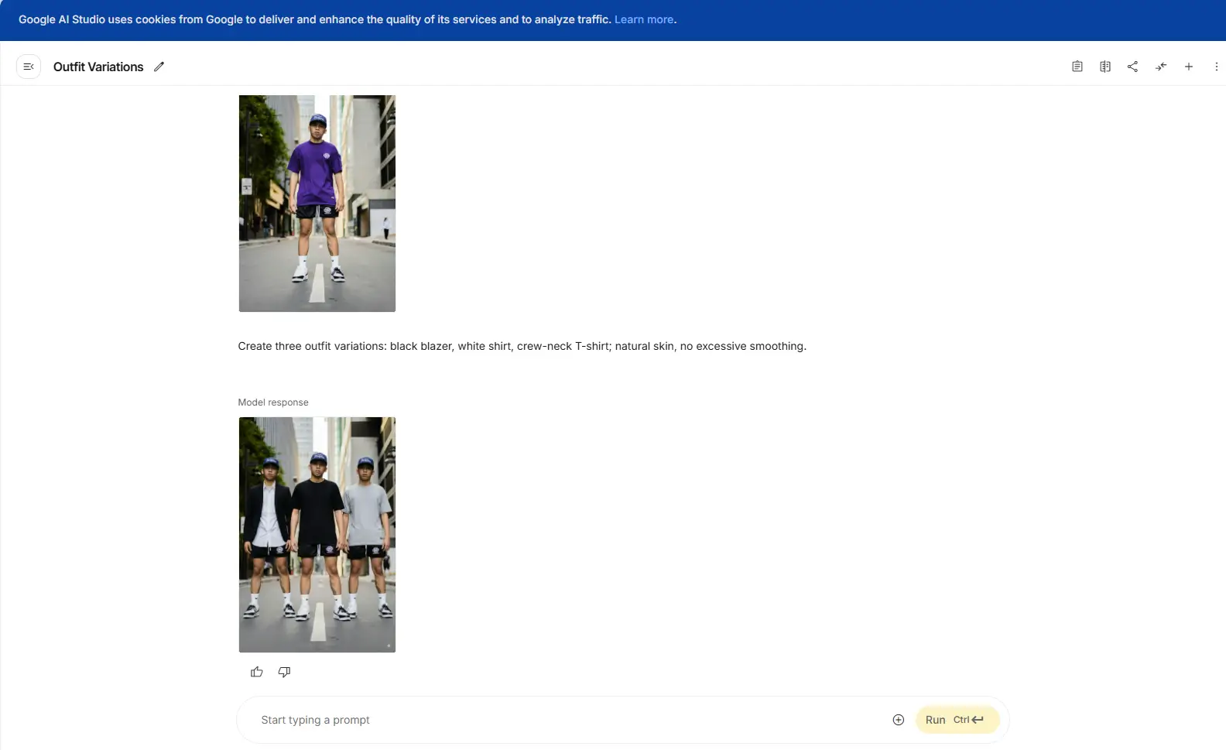
Task: Select the 'Create three outfit variations' prompt text
Action: [522, 346]
